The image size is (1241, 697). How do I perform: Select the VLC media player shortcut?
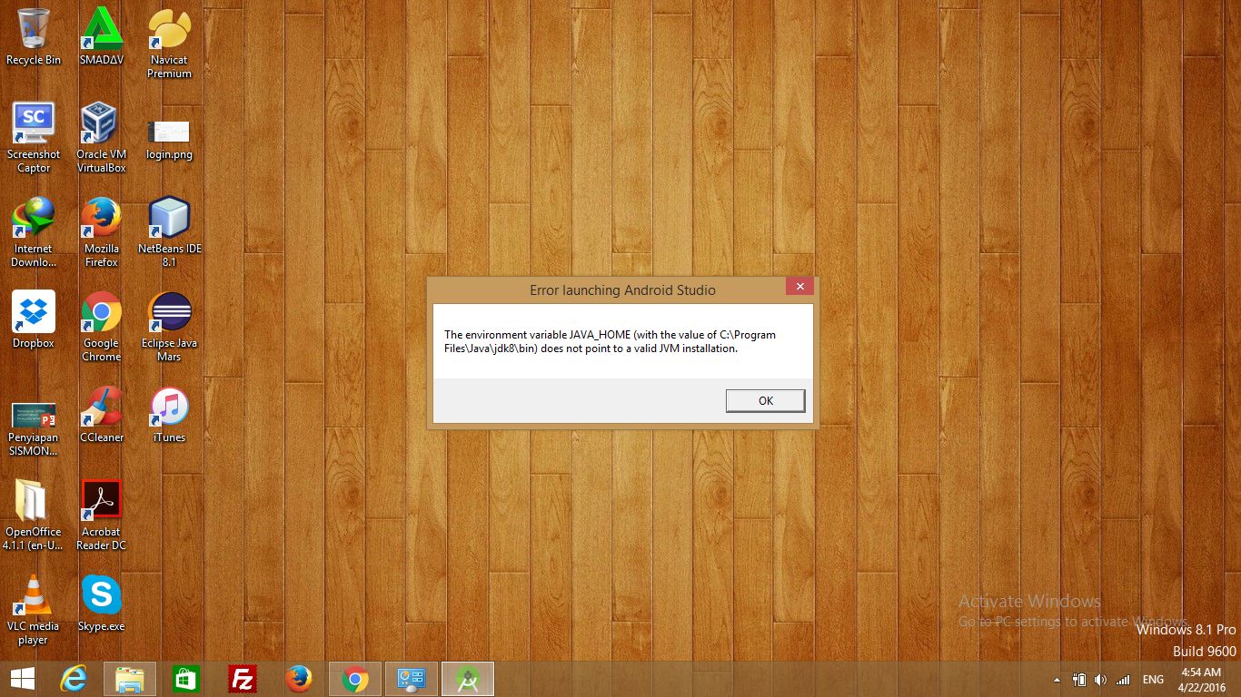[34, 610]
